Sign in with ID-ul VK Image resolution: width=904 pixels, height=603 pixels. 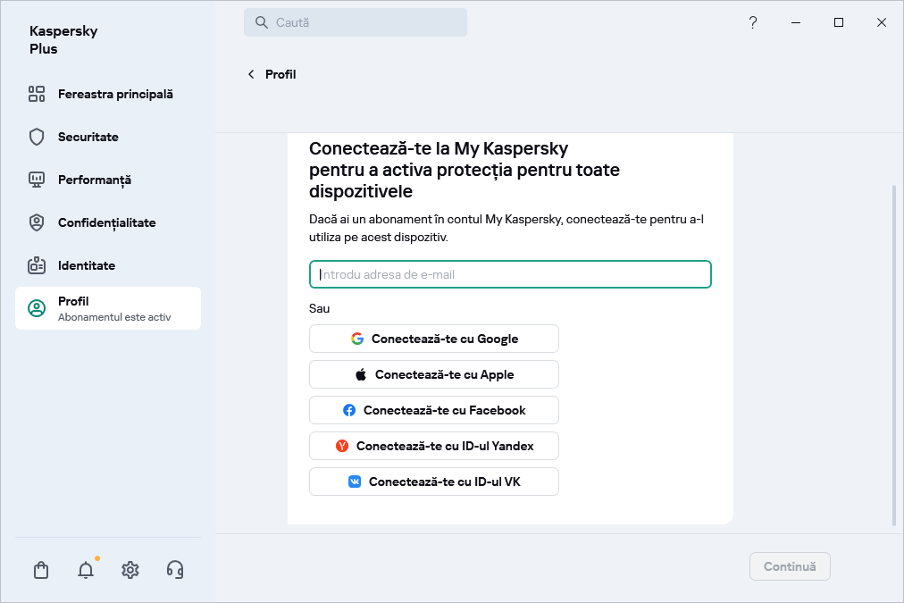pyautogui.click(x=434, y=482)
